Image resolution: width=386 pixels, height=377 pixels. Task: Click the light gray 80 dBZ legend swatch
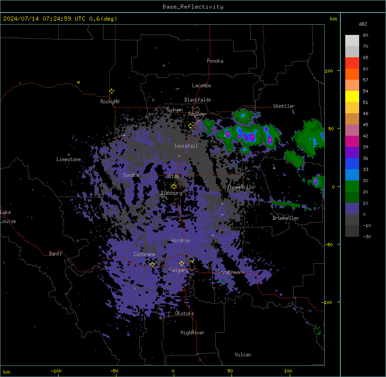click(352, 41)
